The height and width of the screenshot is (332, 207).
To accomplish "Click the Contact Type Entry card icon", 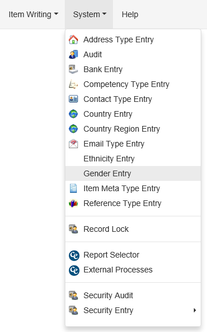I will 73,99.
